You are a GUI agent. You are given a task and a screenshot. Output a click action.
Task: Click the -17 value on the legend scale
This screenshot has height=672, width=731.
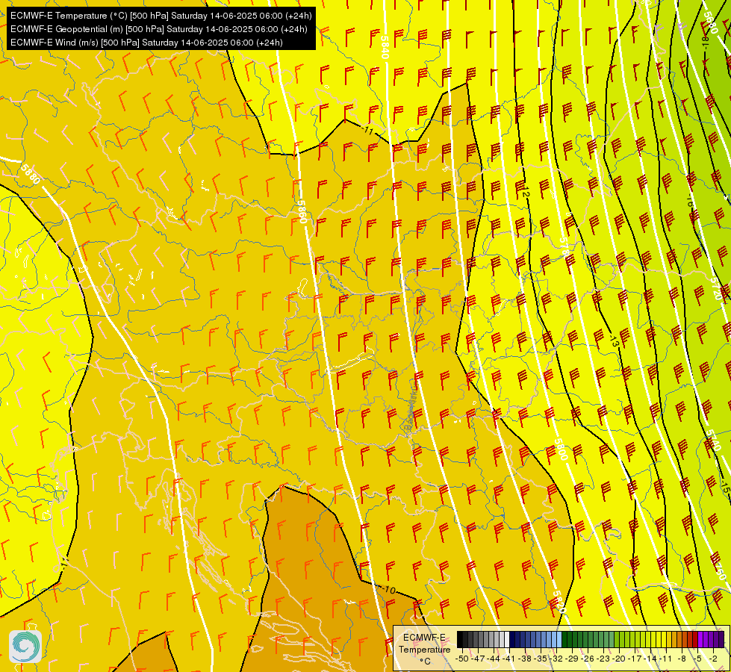[x=635, y=659]
